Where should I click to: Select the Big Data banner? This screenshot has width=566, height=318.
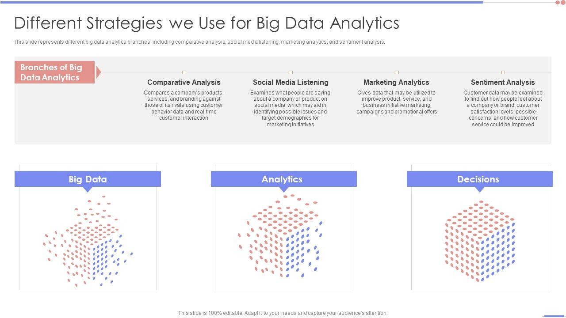[x=88, y=179]
